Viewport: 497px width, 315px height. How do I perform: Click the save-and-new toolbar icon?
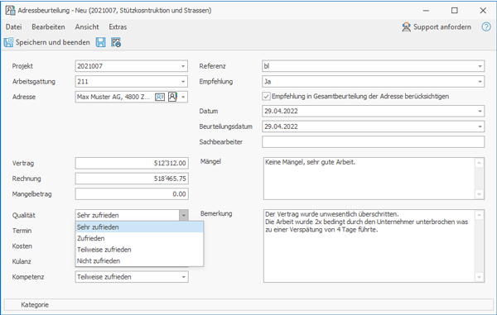[116, 42]
